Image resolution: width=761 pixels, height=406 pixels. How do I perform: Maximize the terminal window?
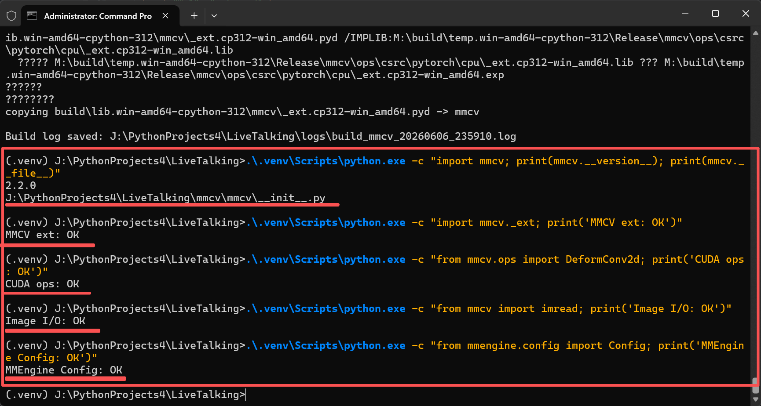715,14
